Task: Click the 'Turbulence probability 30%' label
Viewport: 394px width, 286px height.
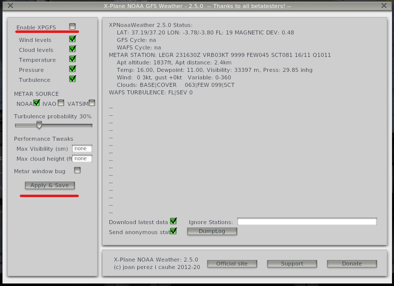Action: (x=52, y=116)
